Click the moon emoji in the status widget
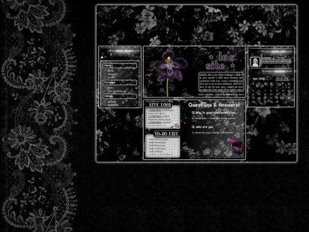Screen dimensions: 309x232 274,58
